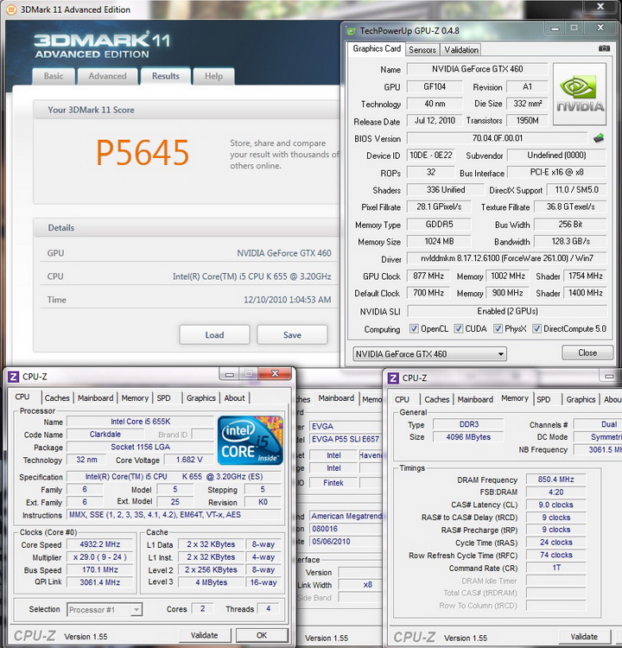The height and width of the screenshot is (648, 622).
Task: Open the GPU-Z Validation tab
Action: [461, 50]
